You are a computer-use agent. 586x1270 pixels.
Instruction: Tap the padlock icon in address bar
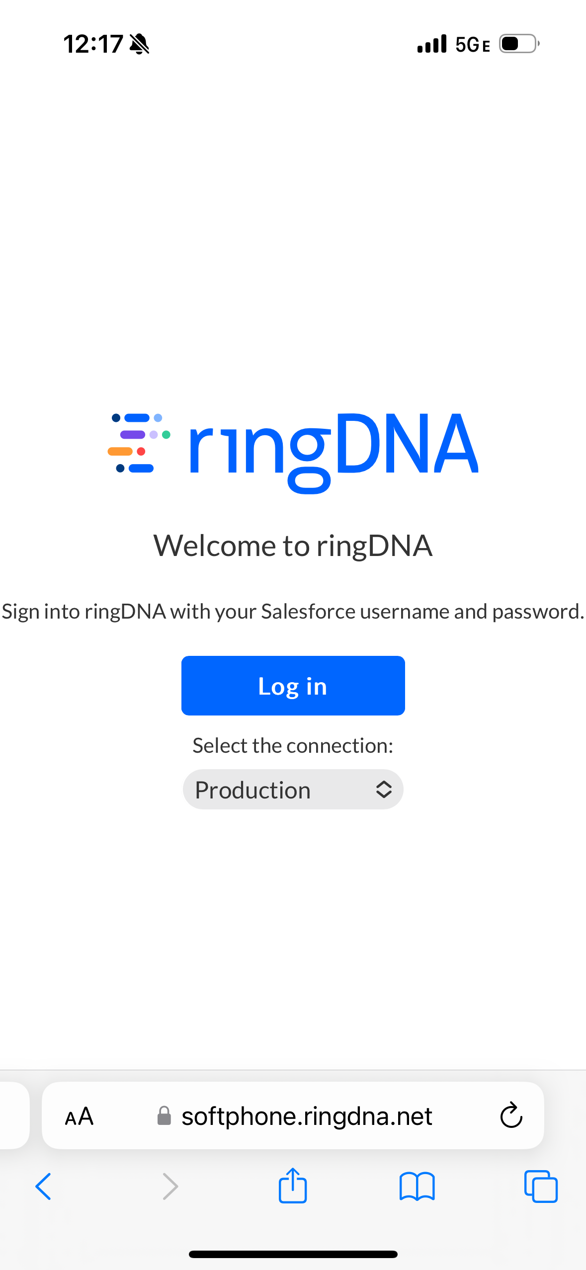pyautogui.click(x=164, y=1116)
